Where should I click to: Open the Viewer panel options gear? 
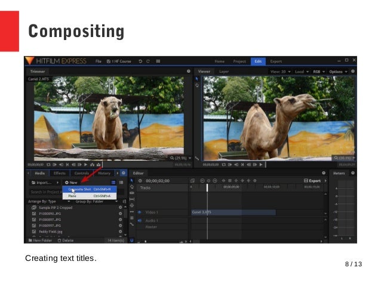point(353,71)
